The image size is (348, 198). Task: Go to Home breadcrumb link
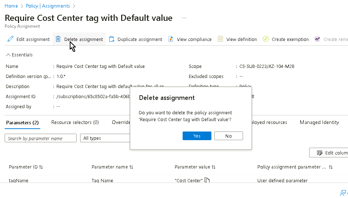(x=11, y=6)
